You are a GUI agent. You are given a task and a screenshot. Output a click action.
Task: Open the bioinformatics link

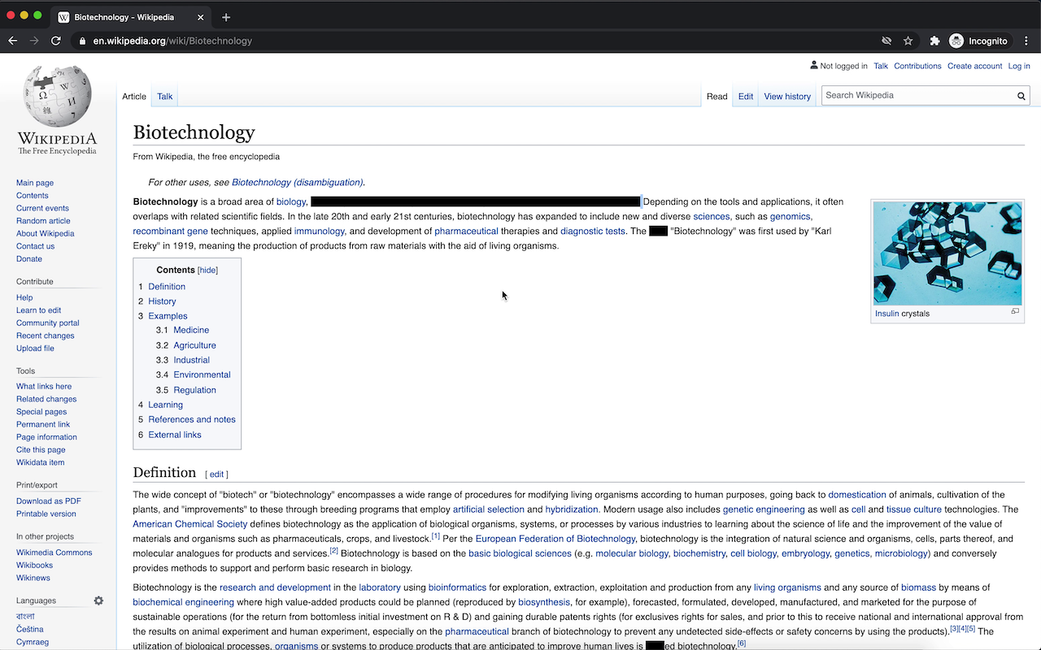(x=457, y=587)
